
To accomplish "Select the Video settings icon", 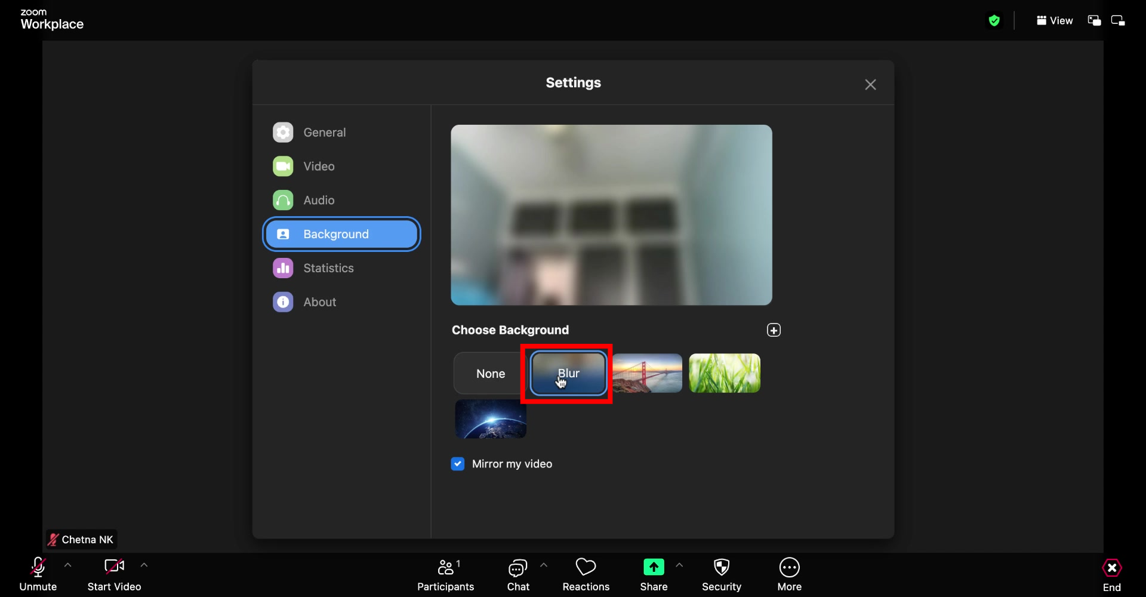I will point(283,166).
